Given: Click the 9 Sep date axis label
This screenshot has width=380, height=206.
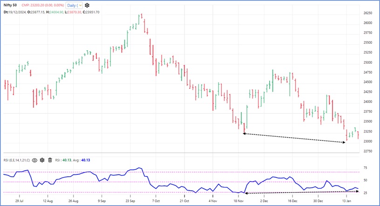Looking at the screenshot, I should [x=102, y=201].
